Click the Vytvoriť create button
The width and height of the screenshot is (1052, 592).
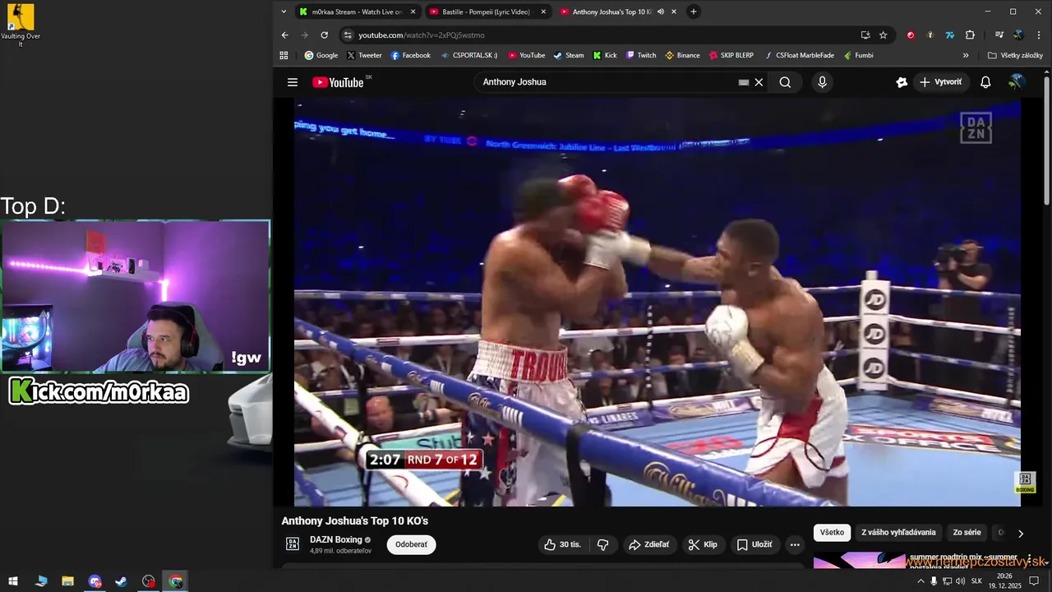[x=940, y=82]
